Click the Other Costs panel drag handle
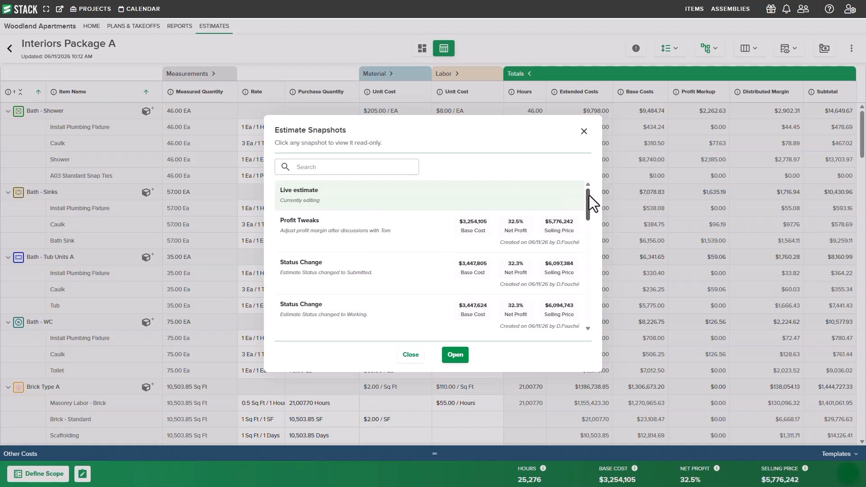The height and width of the screenshot is (487, 866). [x=434, y=454]
